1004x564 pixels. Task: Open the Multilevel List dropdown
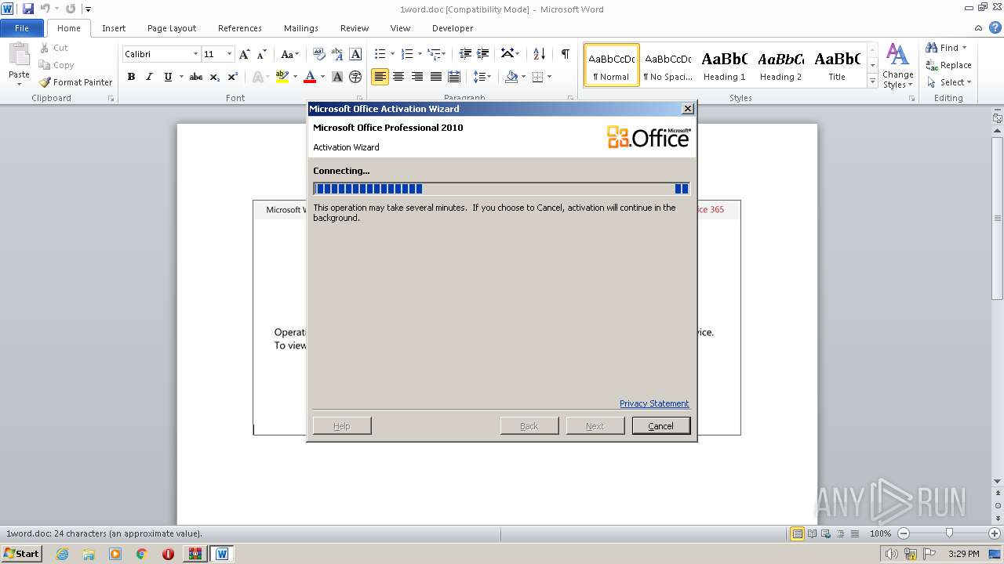[x=437, y=54]
